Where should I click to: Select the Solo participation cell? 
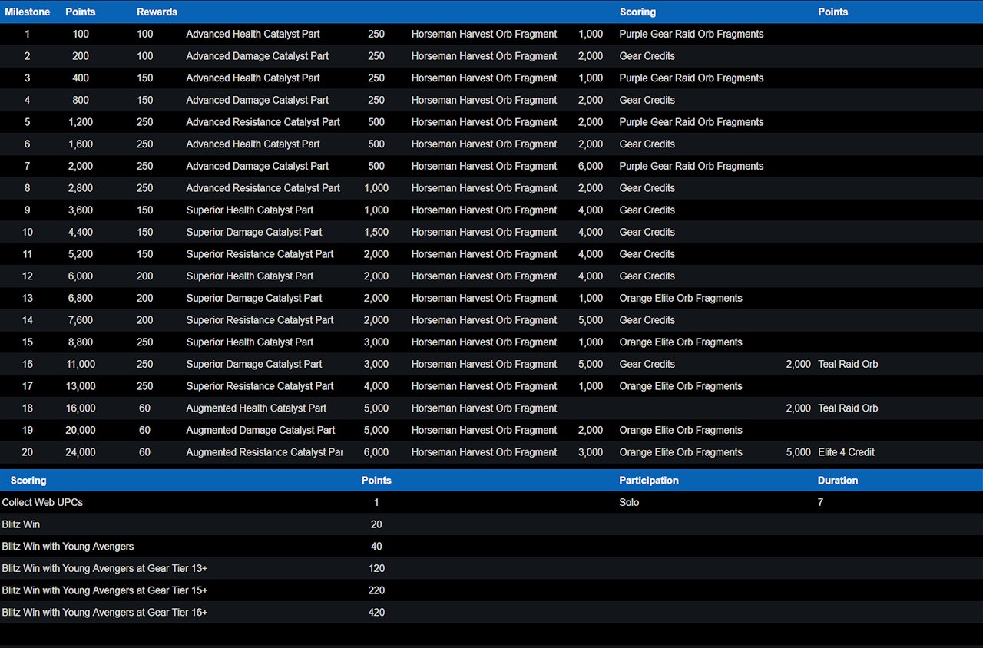[x=629, y=502]
